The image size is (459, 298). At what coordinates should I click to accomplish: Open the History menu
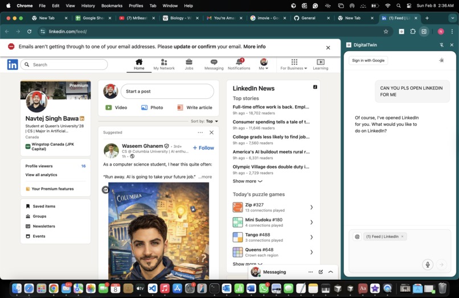click(x=88, y=6)
